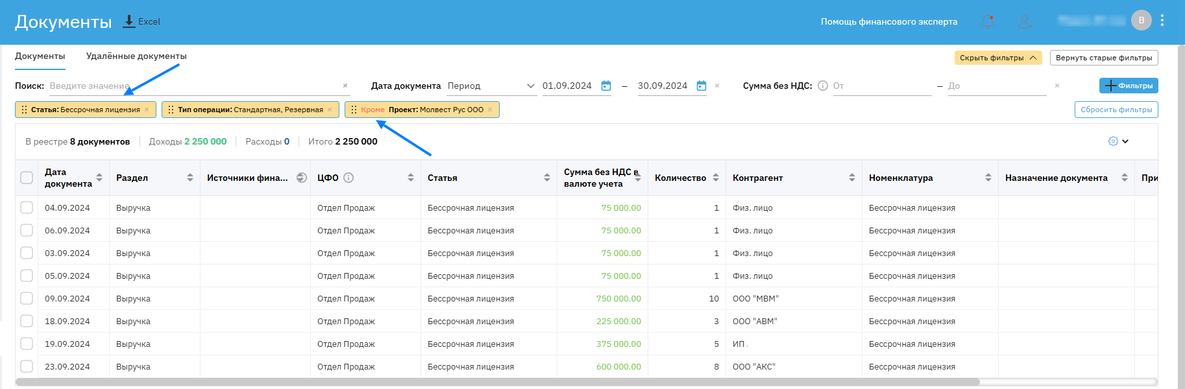Select checkbox for 09.09.2024 row

coord(27,298)
